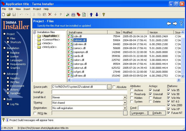Select the catsrvut.dll row
Image resolution: width=186 pixels, height=131 pixels.
(x=124, y=68)
